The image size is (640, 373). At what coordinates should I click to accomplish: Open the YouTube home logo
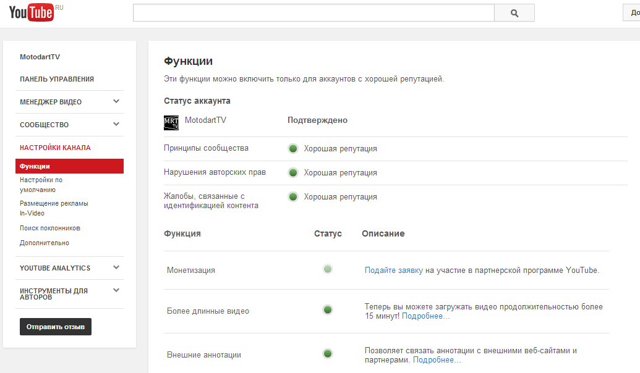(32, 12)
